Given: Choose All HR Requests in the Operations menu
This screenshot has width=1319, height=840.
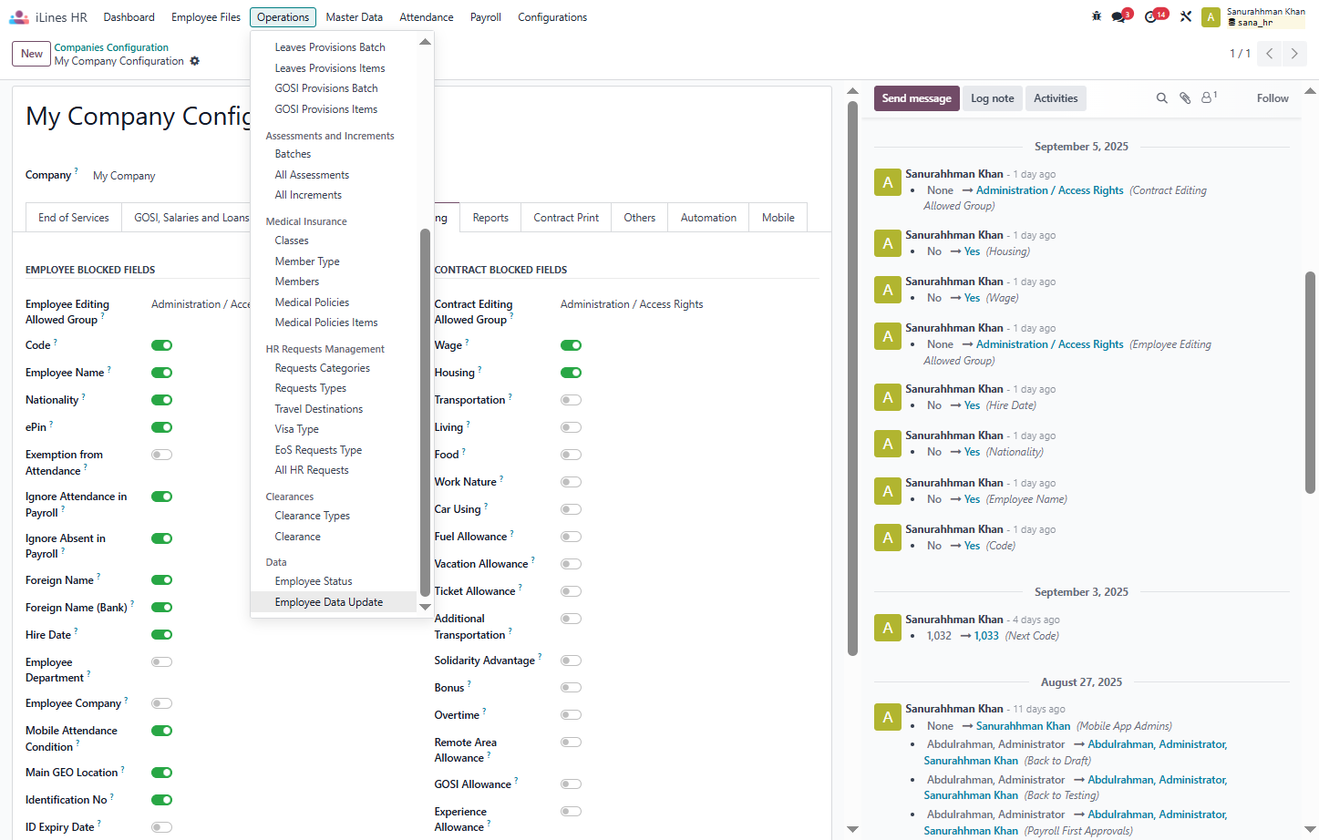Looking at the screenshot, I should pos(312,470).
